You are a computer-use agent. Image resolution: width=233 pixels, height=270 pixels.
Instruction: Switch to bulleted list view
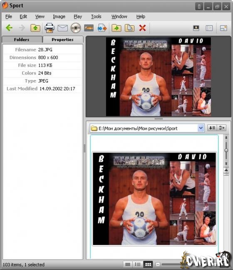(x=138, y=264)
